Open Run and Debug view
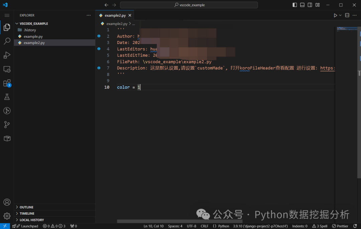Viewport: 361px width, 229px height. (7, 55)
